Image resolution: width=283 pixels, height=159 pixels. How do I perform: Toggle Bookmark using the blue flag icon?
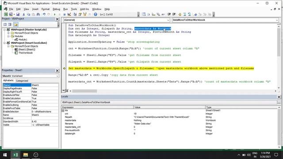click(x=195, y=14)
